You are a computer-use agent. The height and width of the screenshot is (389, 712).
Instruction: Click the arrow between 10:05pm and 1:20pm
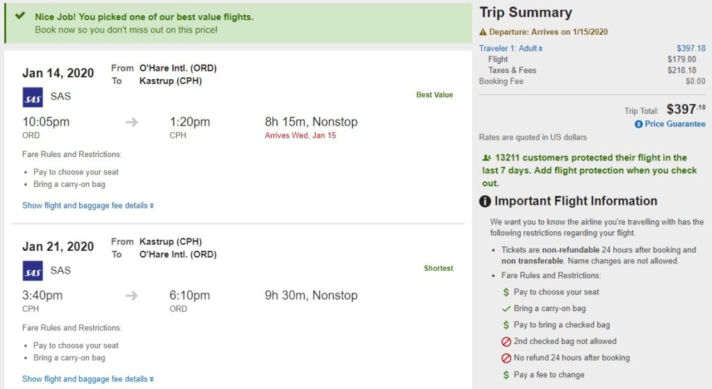[x=132, y=122]
